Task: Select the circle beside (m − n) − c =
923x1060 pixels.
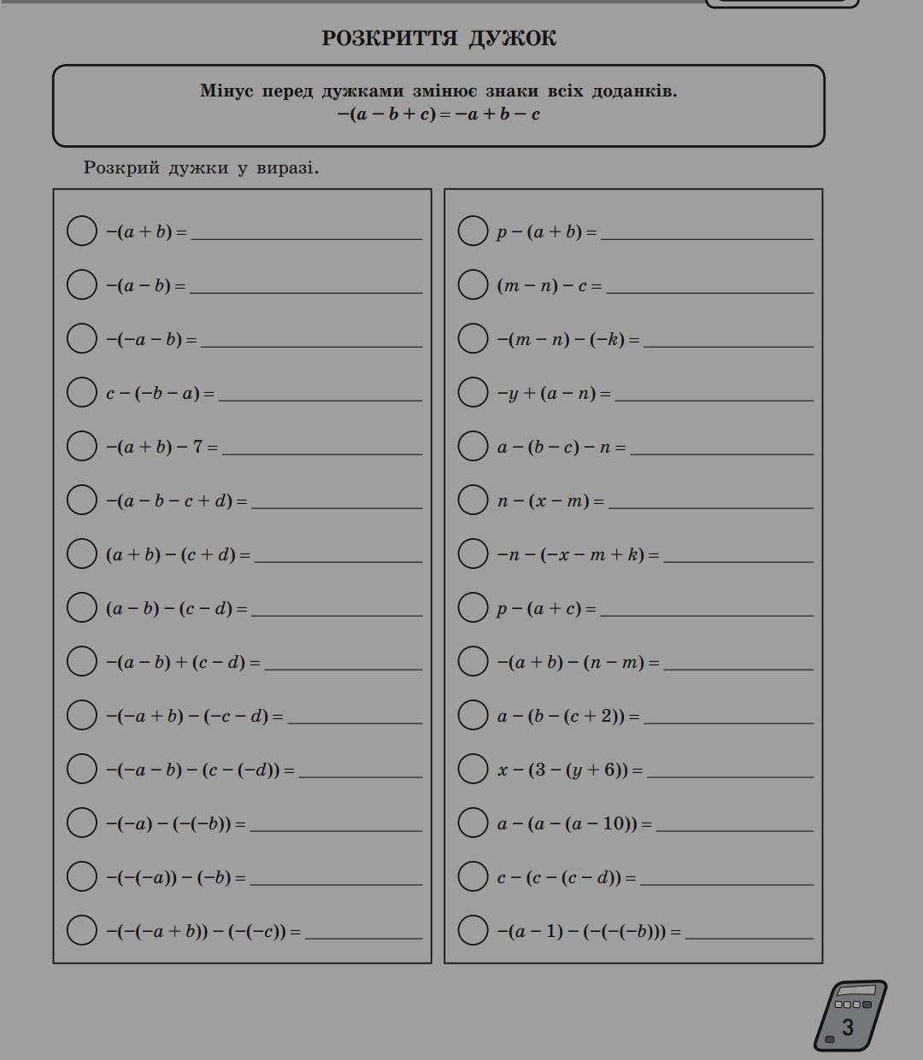Action: point(473,284)
